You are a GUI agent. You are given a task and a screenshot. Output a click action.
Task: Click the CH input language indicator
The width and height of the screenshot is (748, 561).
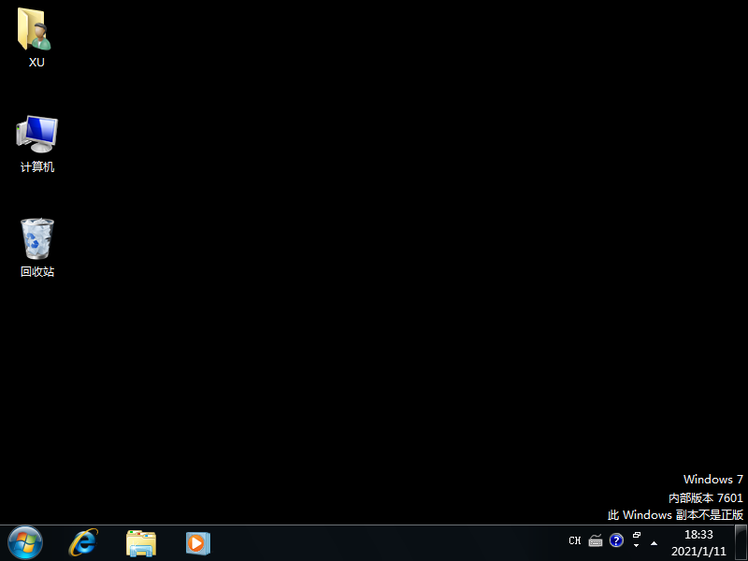click(x=575, y=540)
